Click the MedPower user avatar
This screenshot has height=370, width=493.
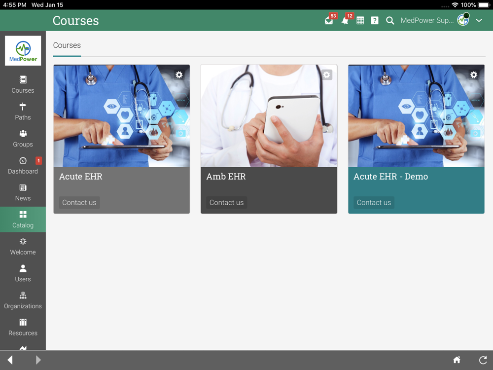click(x=463, y=20)
